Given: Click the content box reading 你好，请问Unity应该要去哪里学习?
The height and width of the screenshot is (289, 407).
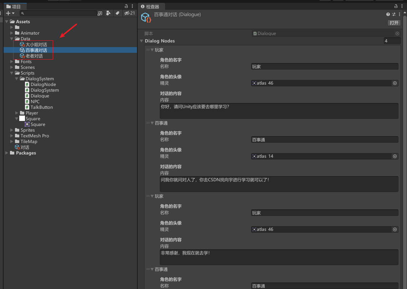Looking at the screenshot, I should [x=279, y=111].
